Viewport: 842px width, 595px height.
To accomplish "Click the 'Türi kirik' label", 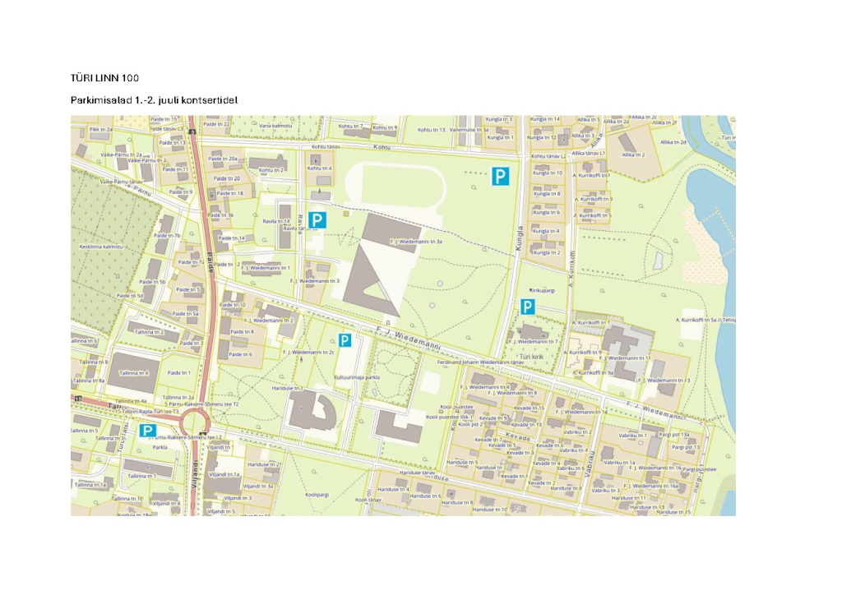I will tap(532, 356).
